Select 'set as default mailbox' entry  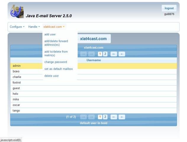coord(59,69)
